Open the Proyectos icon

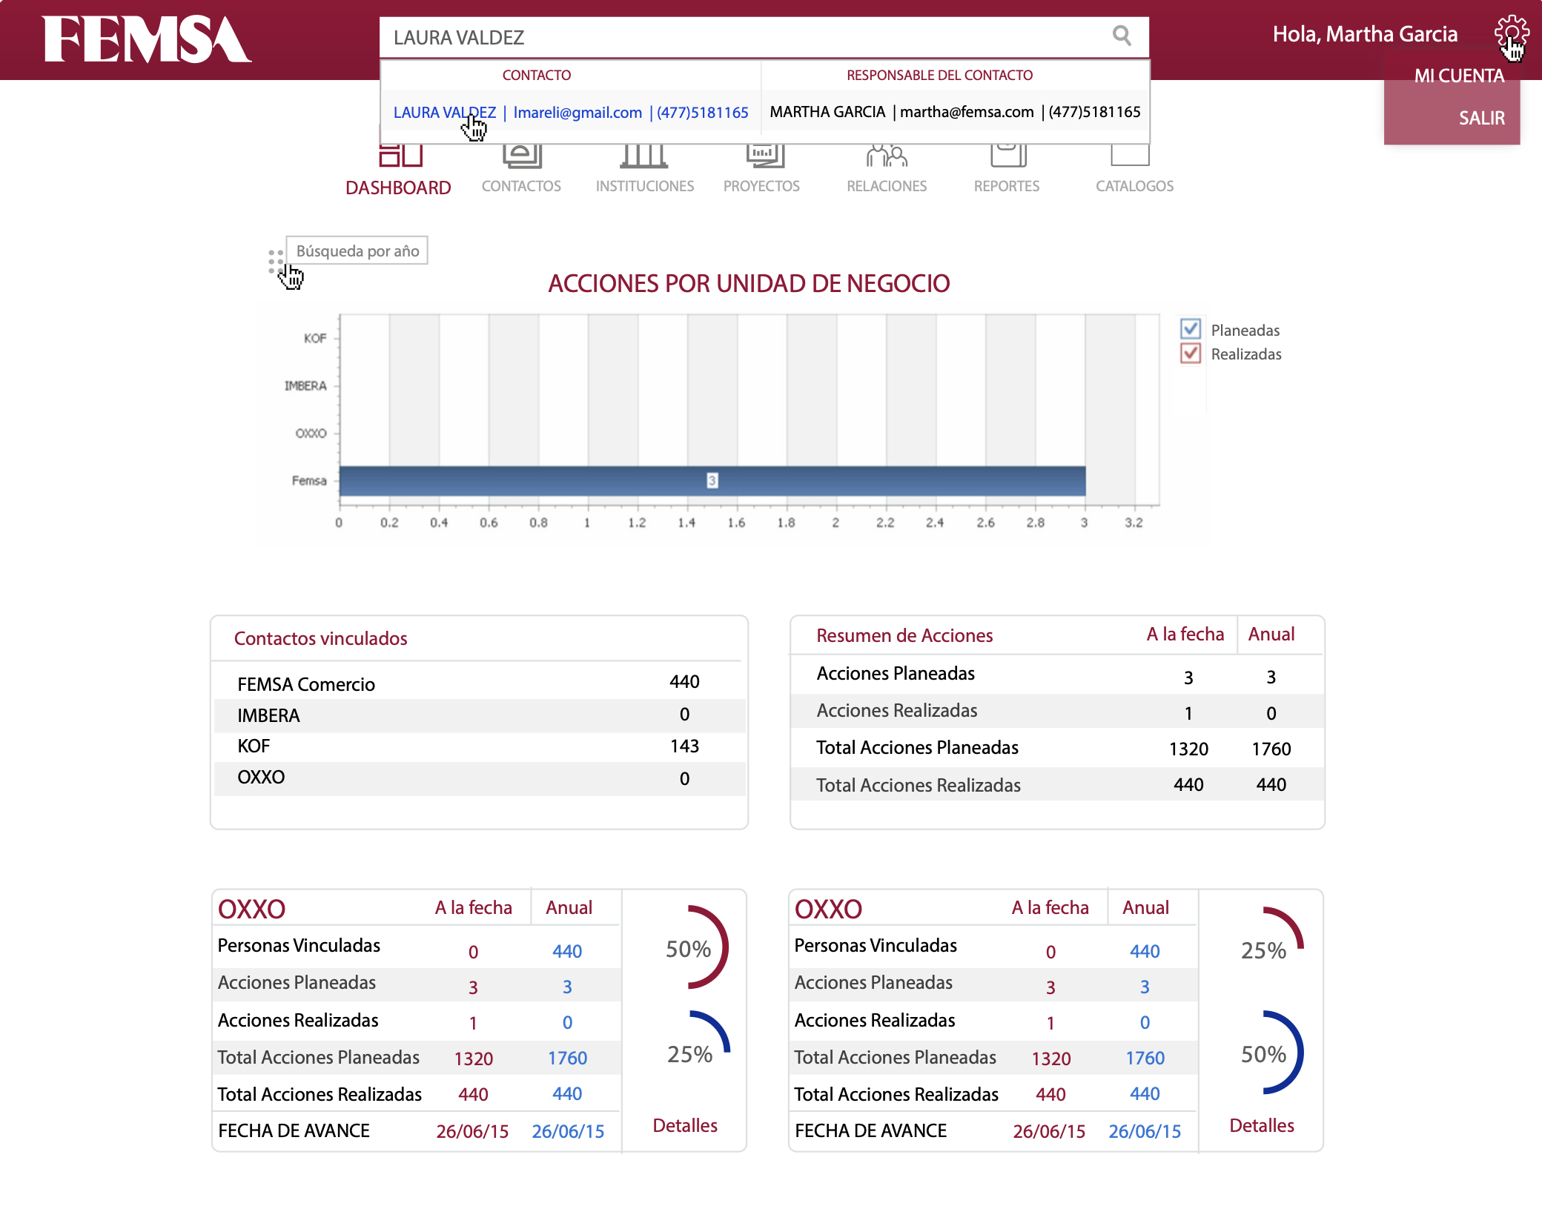[x=764, y=156]
